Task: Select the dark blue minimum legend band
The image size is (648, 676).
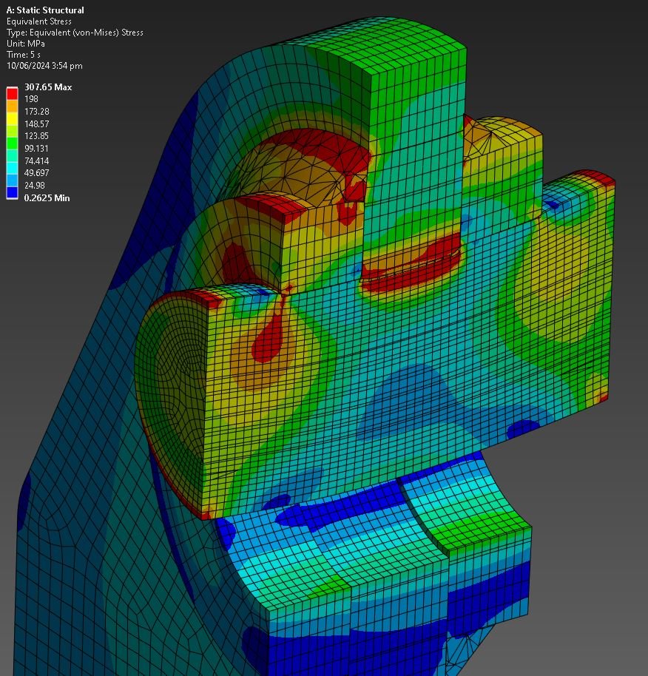Action: (x=12, y=192)
